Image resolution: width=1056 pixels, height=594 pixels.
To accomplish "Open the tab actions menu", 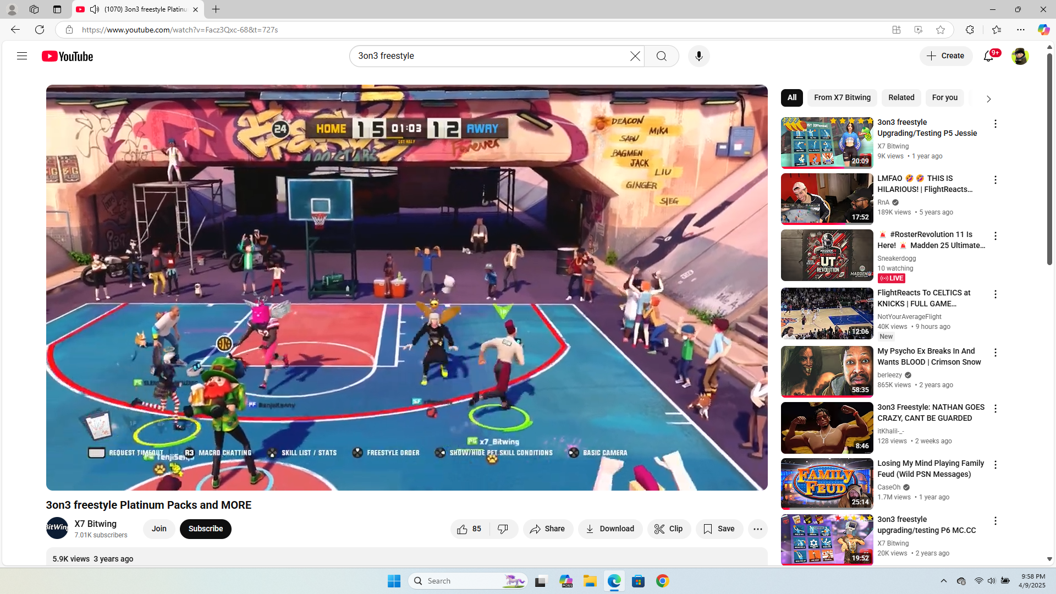I will [x=57, y=9].
